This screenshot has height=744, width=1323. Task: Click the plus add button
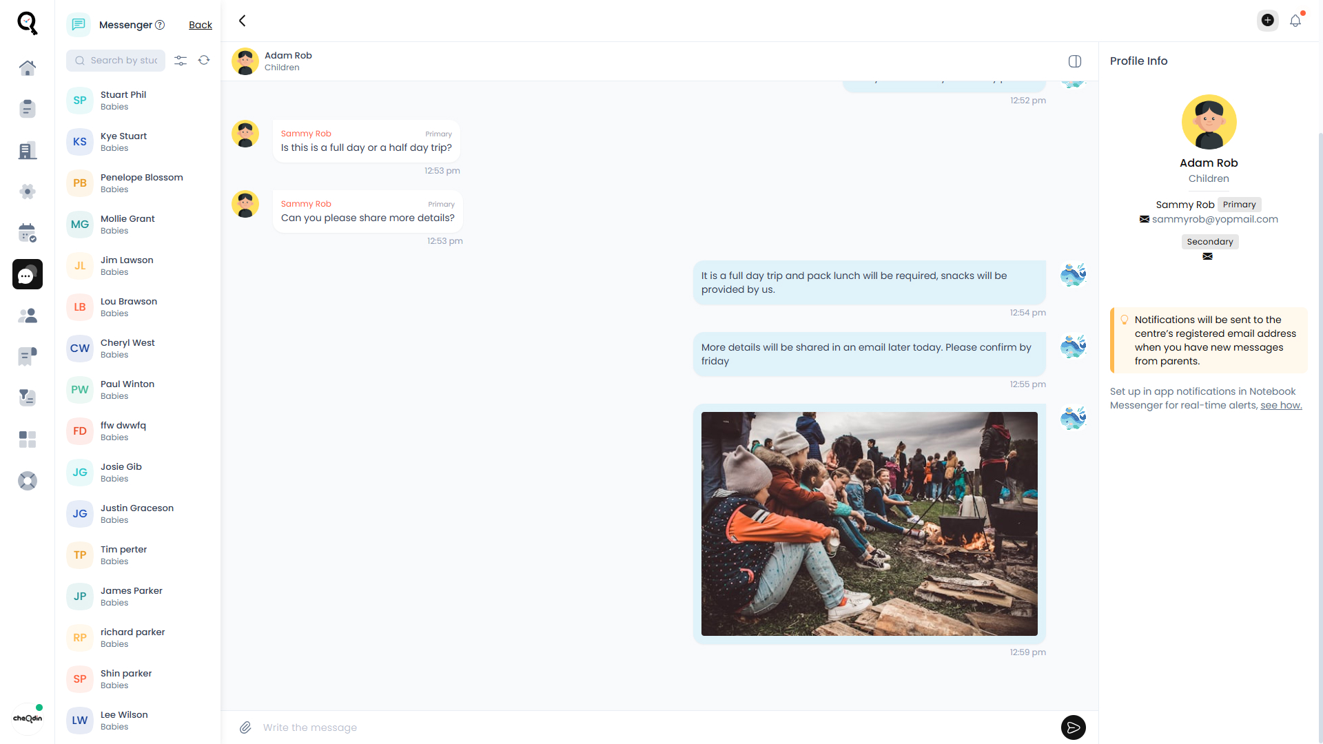point(1267,21)
